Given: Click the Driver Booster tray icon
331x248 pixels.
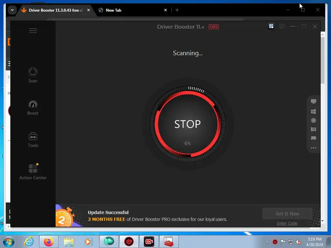Looking at the screenshot, I should tap(275, 242).
